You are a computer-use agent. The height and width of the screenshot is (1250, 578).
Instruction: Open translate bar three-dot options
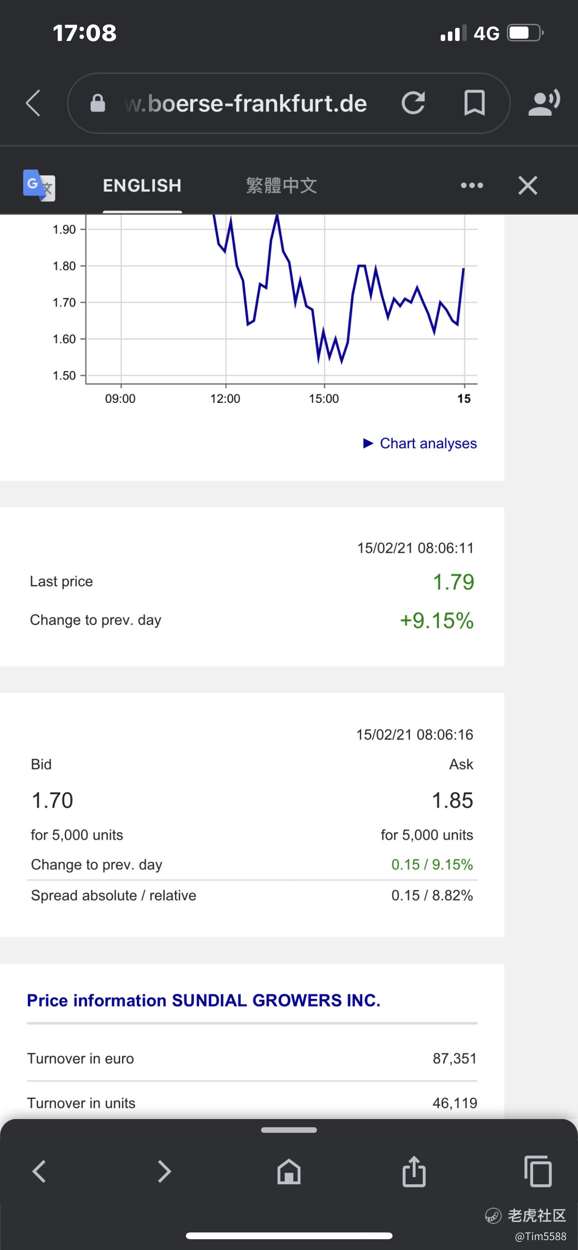[x=472, y=185]
